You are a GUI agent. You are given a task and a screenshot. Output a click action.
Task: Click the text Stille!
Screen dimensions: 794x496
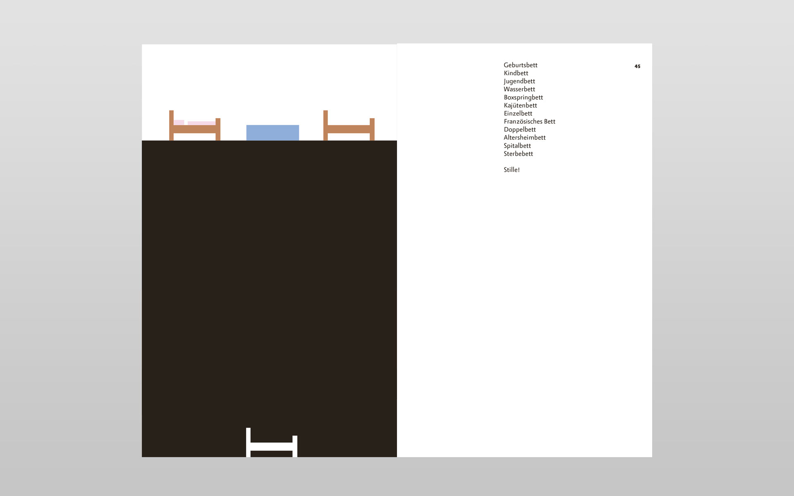click(512, 170)
